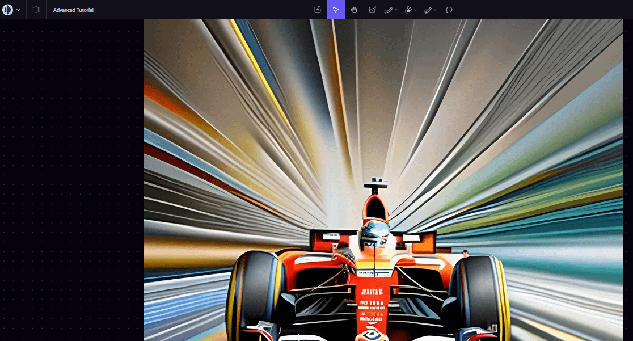Expand the mask brush tool options

pyautogui.click(x=435, y=10)
